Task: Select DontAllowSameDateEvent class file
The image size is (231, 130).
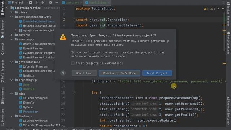Action: (37, 44)
